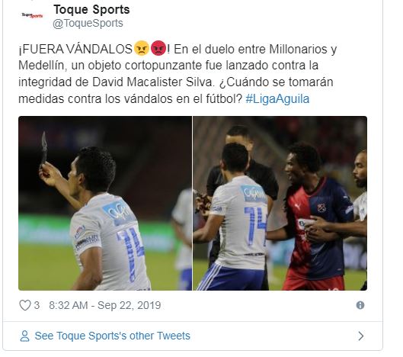The width and height of the screenshot is (403, 357).
Task: Click the tweet text about Millonarios y Medellín
Action: coord(178,74)
